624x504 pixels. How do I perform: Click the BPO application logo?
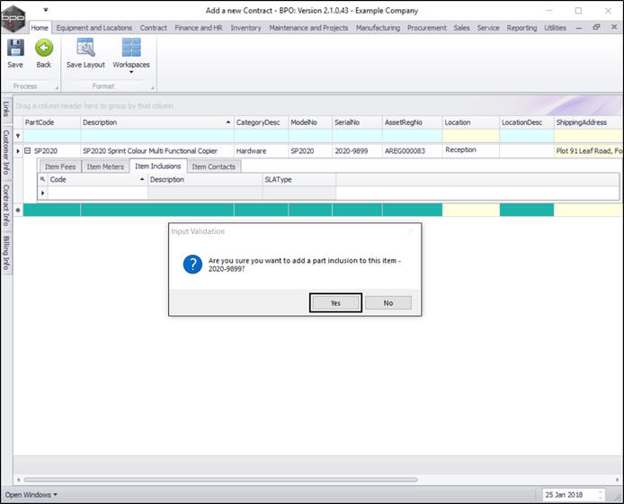[x=13, y=18]
